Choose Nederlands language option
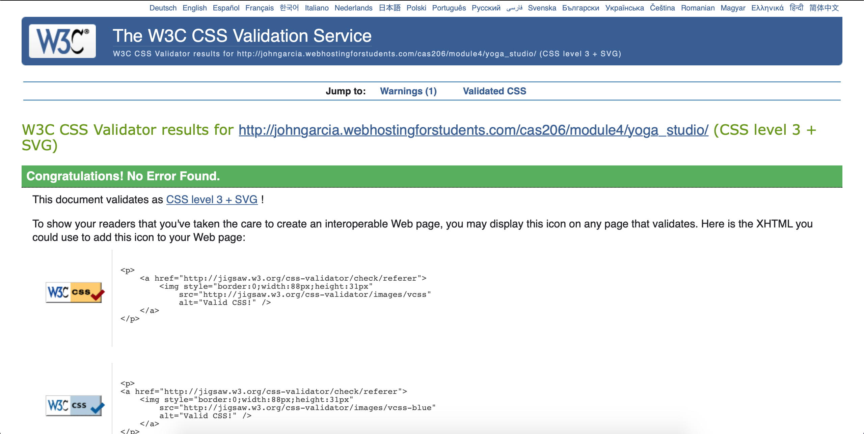Image resolution: width=864 pixels, height=434 pixels. (353, 8)
